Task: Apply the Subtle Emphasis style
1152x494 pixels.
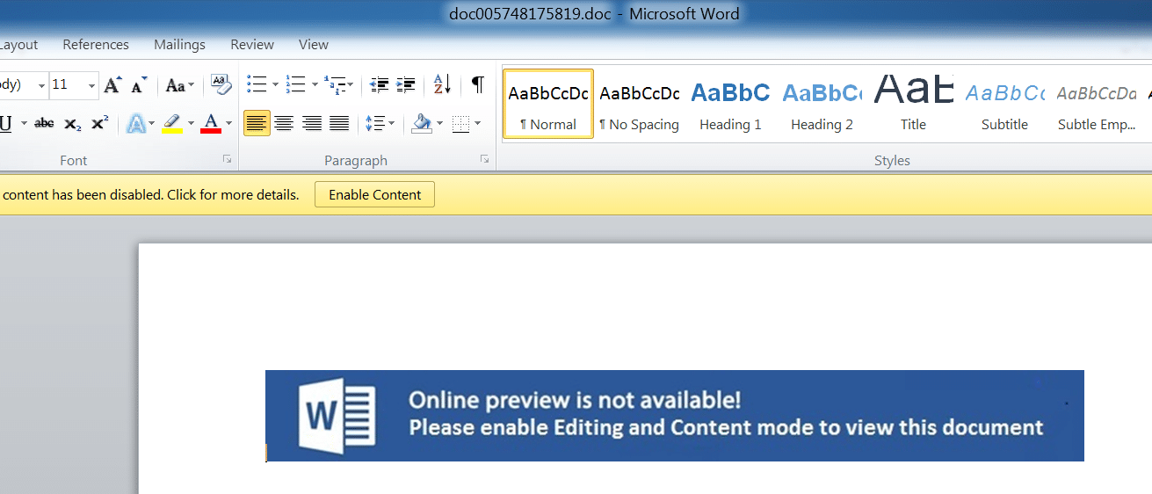Action: click(x=1097, y=104)
